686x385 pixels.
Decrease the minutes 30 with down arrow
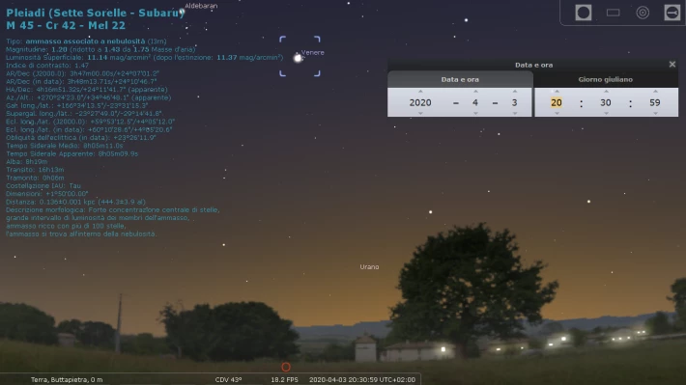[606, 113]
